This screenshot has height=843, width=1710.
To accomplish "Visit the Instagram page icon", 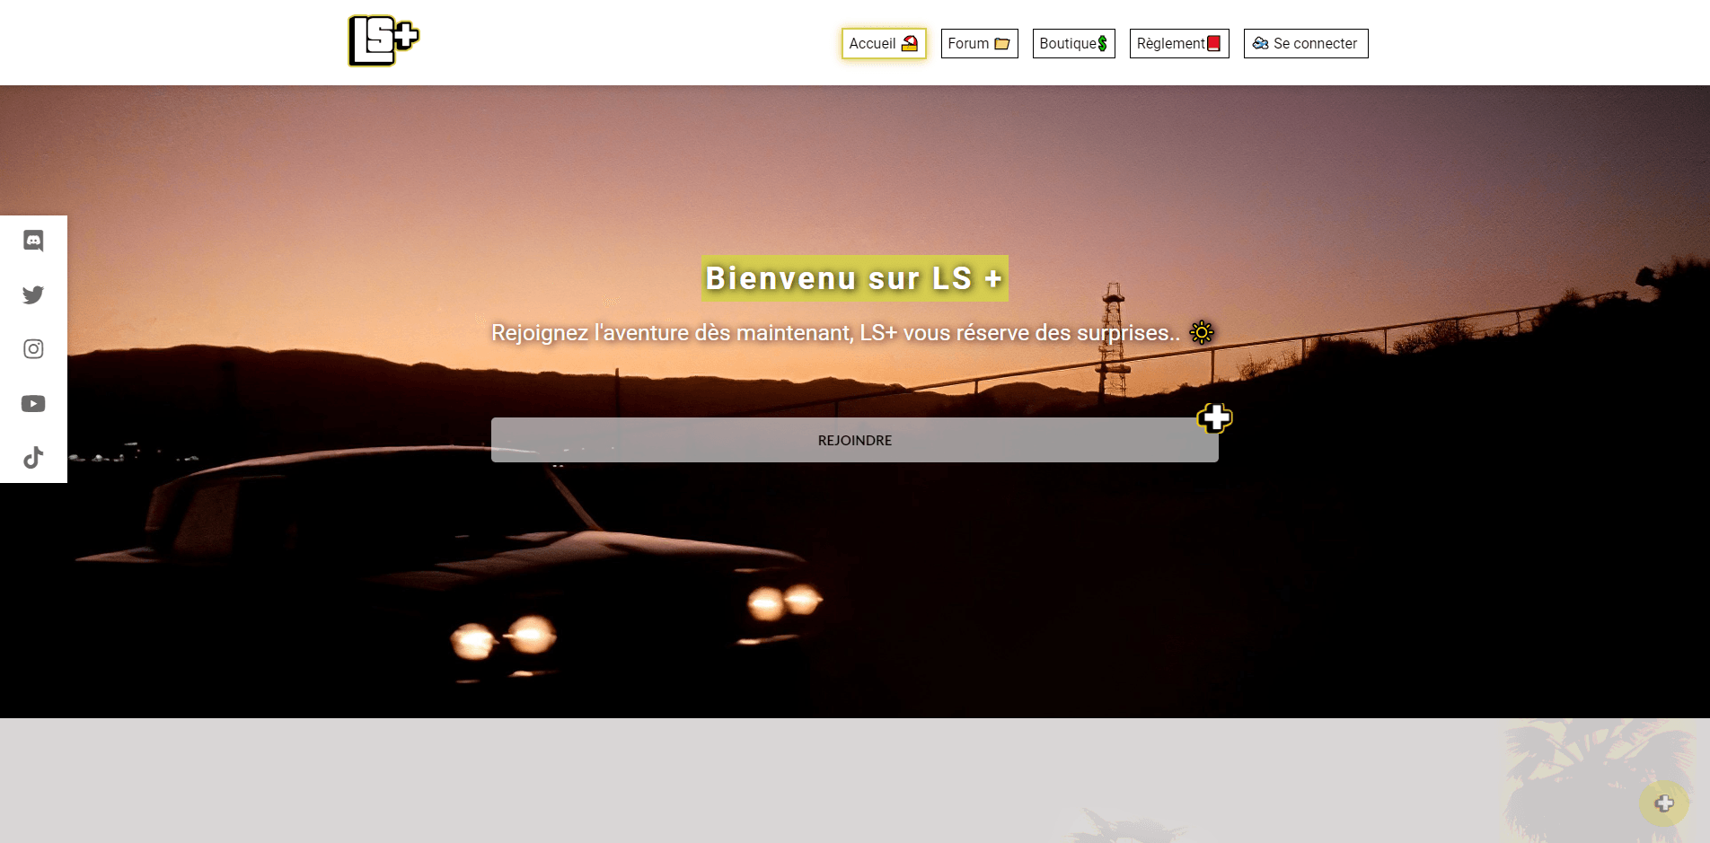I will pyautogui.click(x=33, y=349).
